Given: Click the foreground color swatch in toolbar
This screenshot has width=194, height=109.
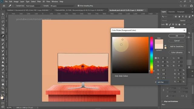Looking at the screenshot, I should tap(2, 98).
